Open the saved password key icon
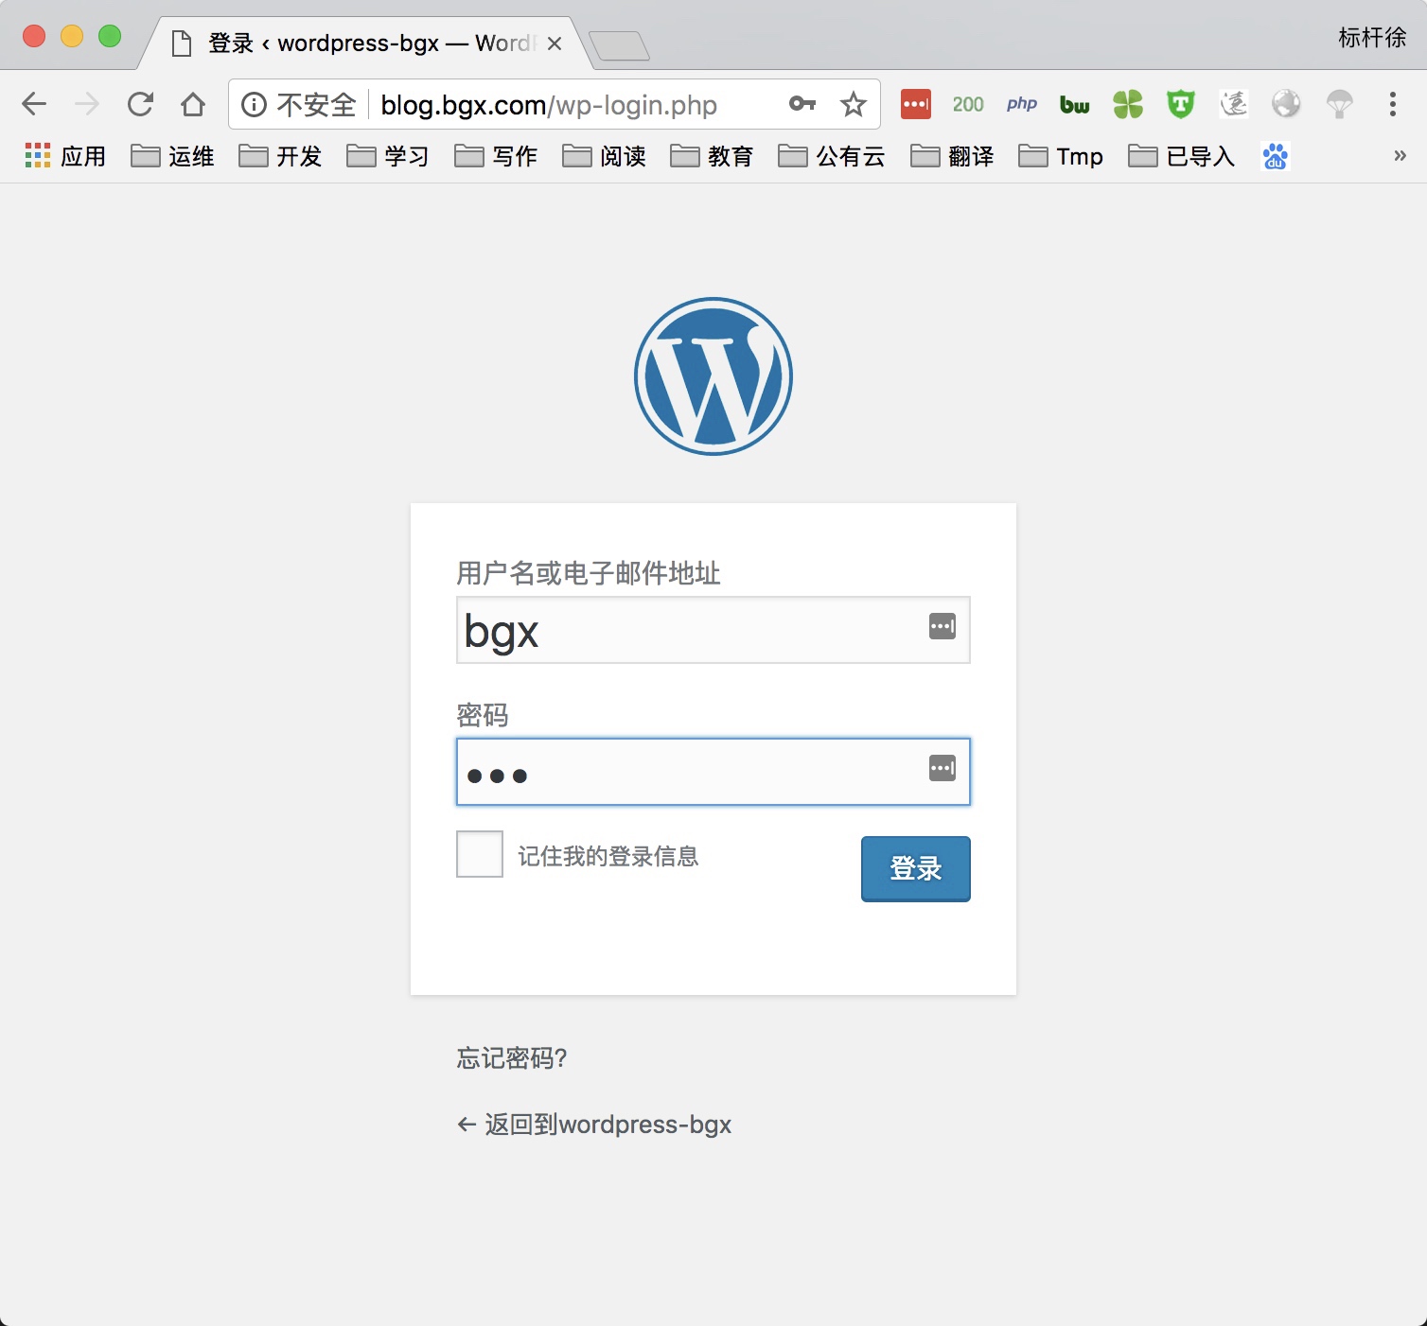Screen dimensions: 1427x1326 [x=802, y=104]
